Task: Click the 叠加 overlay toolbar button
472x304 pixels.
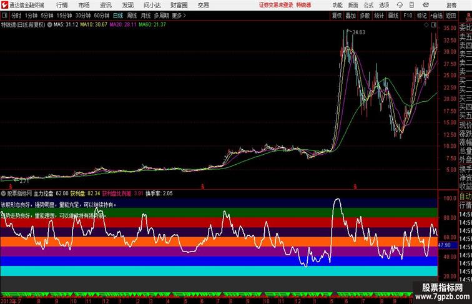Action: point(351,16)
